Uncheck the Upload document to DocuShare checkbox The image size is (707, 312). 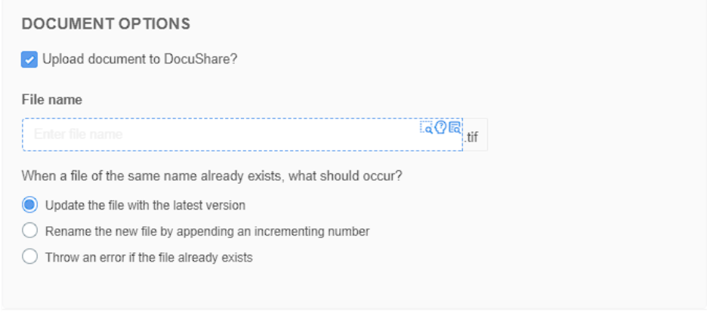[29, 60]
